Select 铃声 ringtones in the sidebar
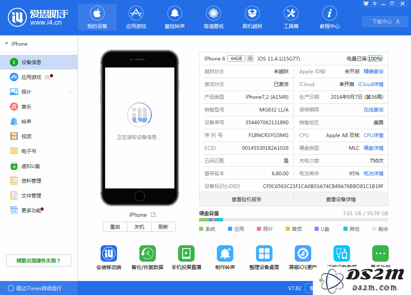 [x=39, y=122]
